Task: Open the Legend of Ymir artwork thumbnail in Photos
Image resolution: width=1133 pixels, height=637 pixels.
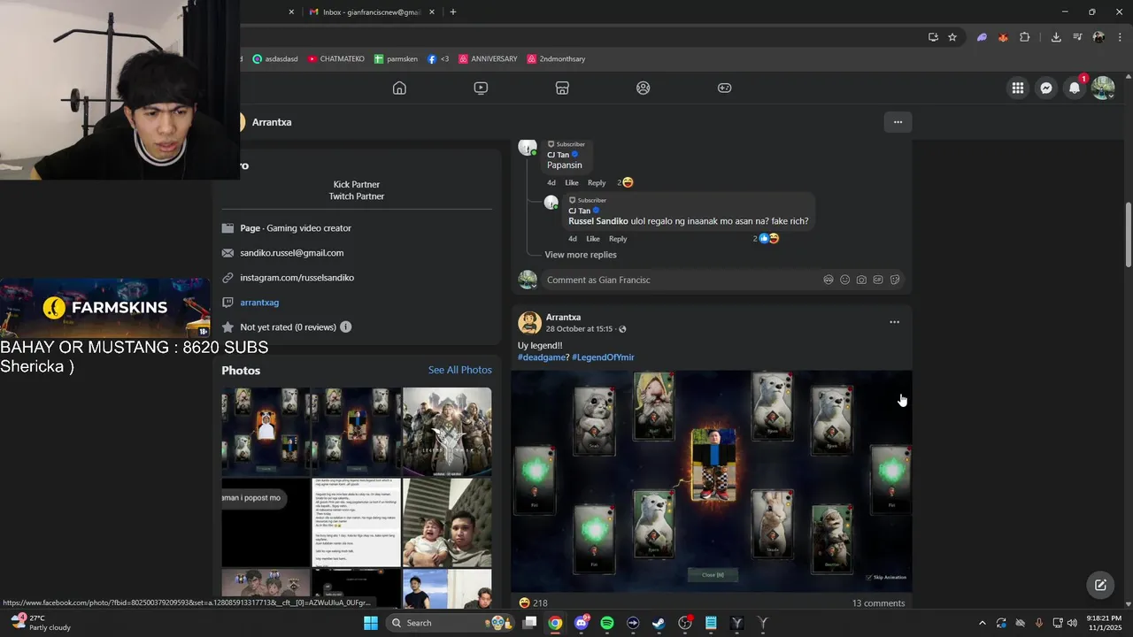Action: pos(447,431)
